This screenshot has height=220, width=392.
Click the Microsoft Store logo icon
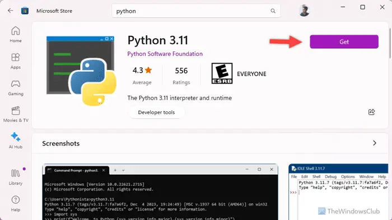click(x=25, y=11)
